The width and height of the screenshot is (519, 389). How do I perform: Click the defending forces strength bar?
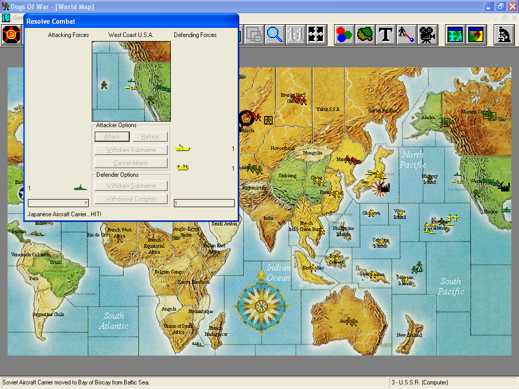click(204, 203)
